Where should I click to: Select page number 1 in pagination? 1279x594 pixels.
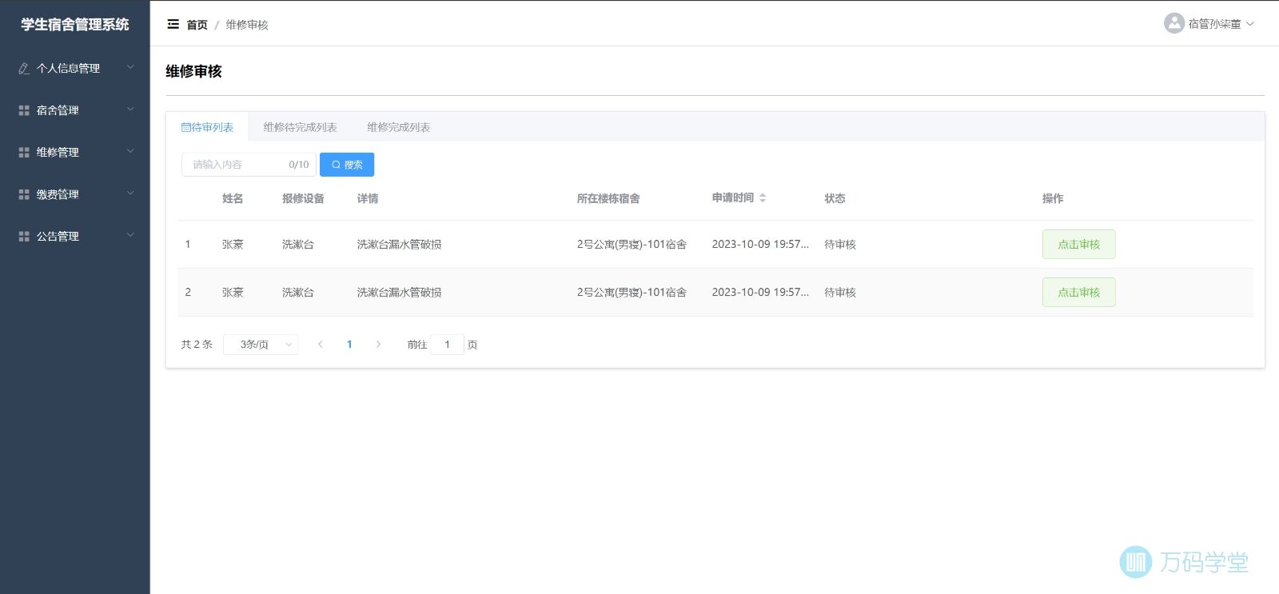pyautogui.click(x=349, y=345)
